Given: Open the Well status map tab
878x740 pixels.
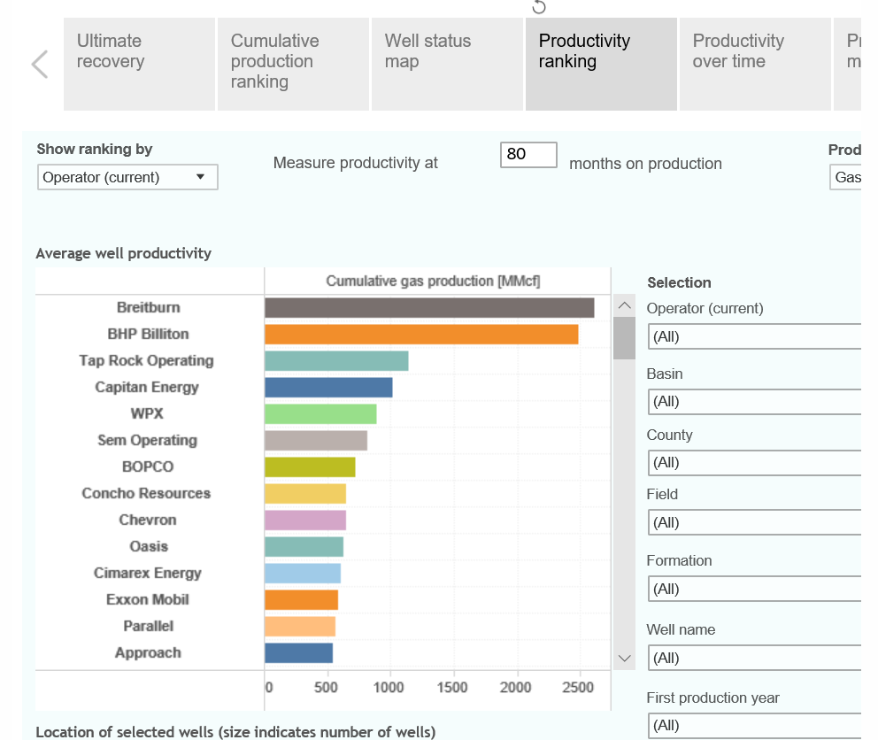Looking at the screenshot, I should (x=447, y=64).
